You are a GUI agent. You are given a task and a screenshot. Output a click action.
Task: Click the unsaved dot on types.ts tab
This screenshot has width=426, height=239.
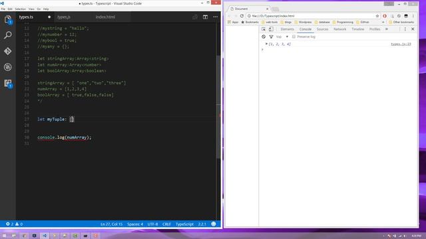pyautogui.click(x=49, y=17)
